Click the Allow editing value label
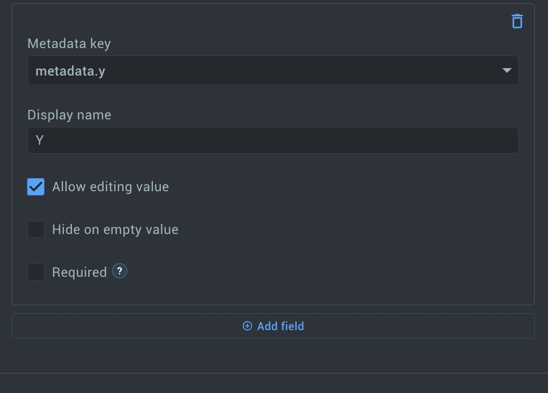The image size is (548, 393). click(111, 186)
